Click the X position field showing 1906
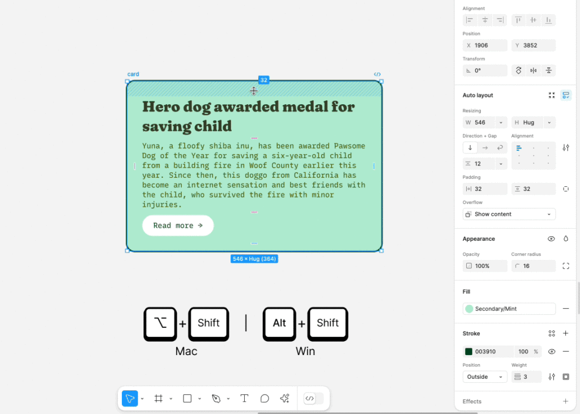Image resolution: width=580 pixels, height=414 pixels. click(485, 45)
